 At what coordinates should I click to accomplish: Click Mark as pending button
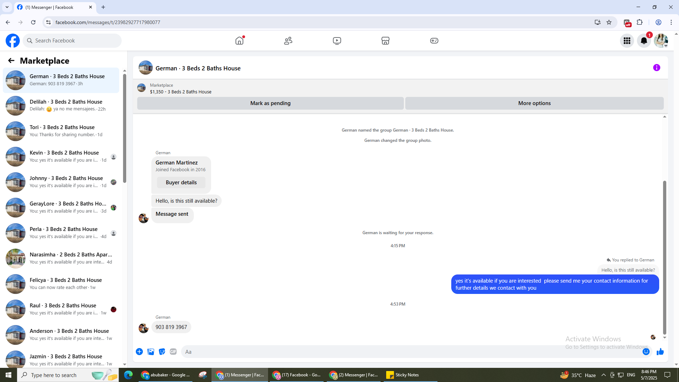(x=270, y=103)
